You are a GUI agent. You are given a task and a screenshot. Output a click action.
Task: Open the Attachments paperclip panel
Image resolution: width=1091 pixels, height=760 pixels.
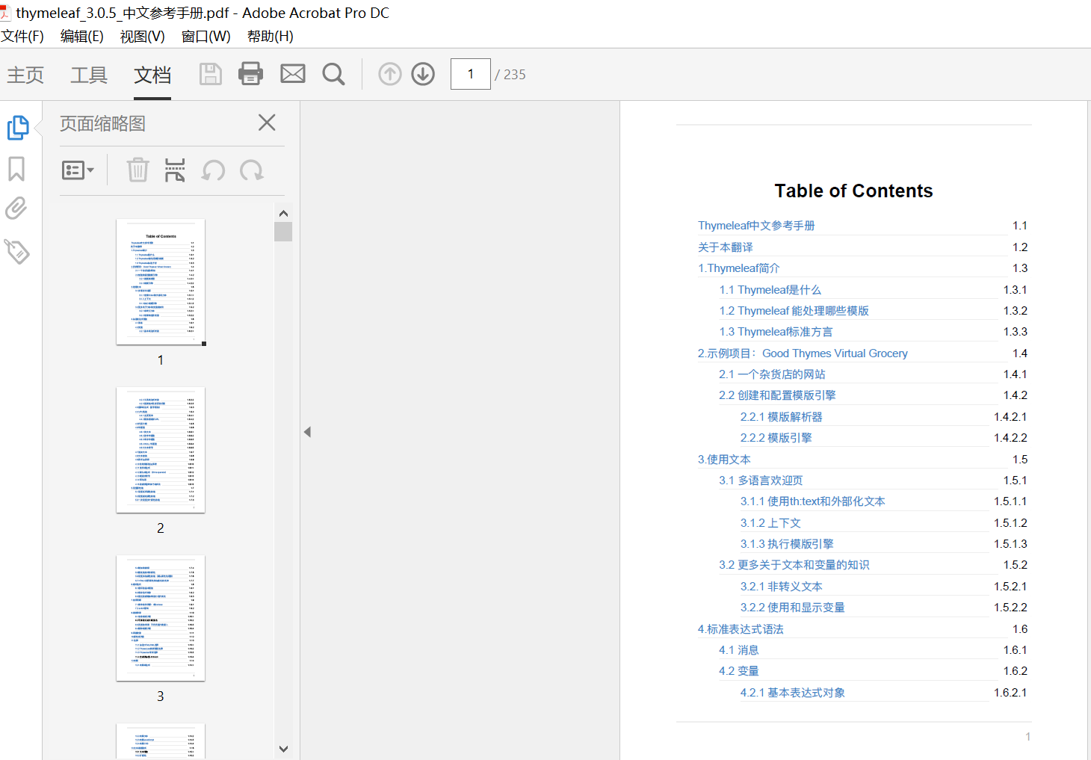(16, 208)
